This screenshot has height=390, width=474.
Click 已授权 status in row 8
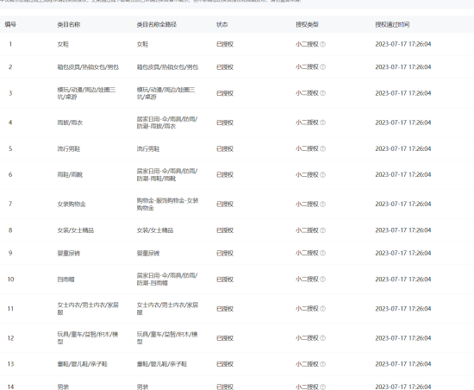225,230
